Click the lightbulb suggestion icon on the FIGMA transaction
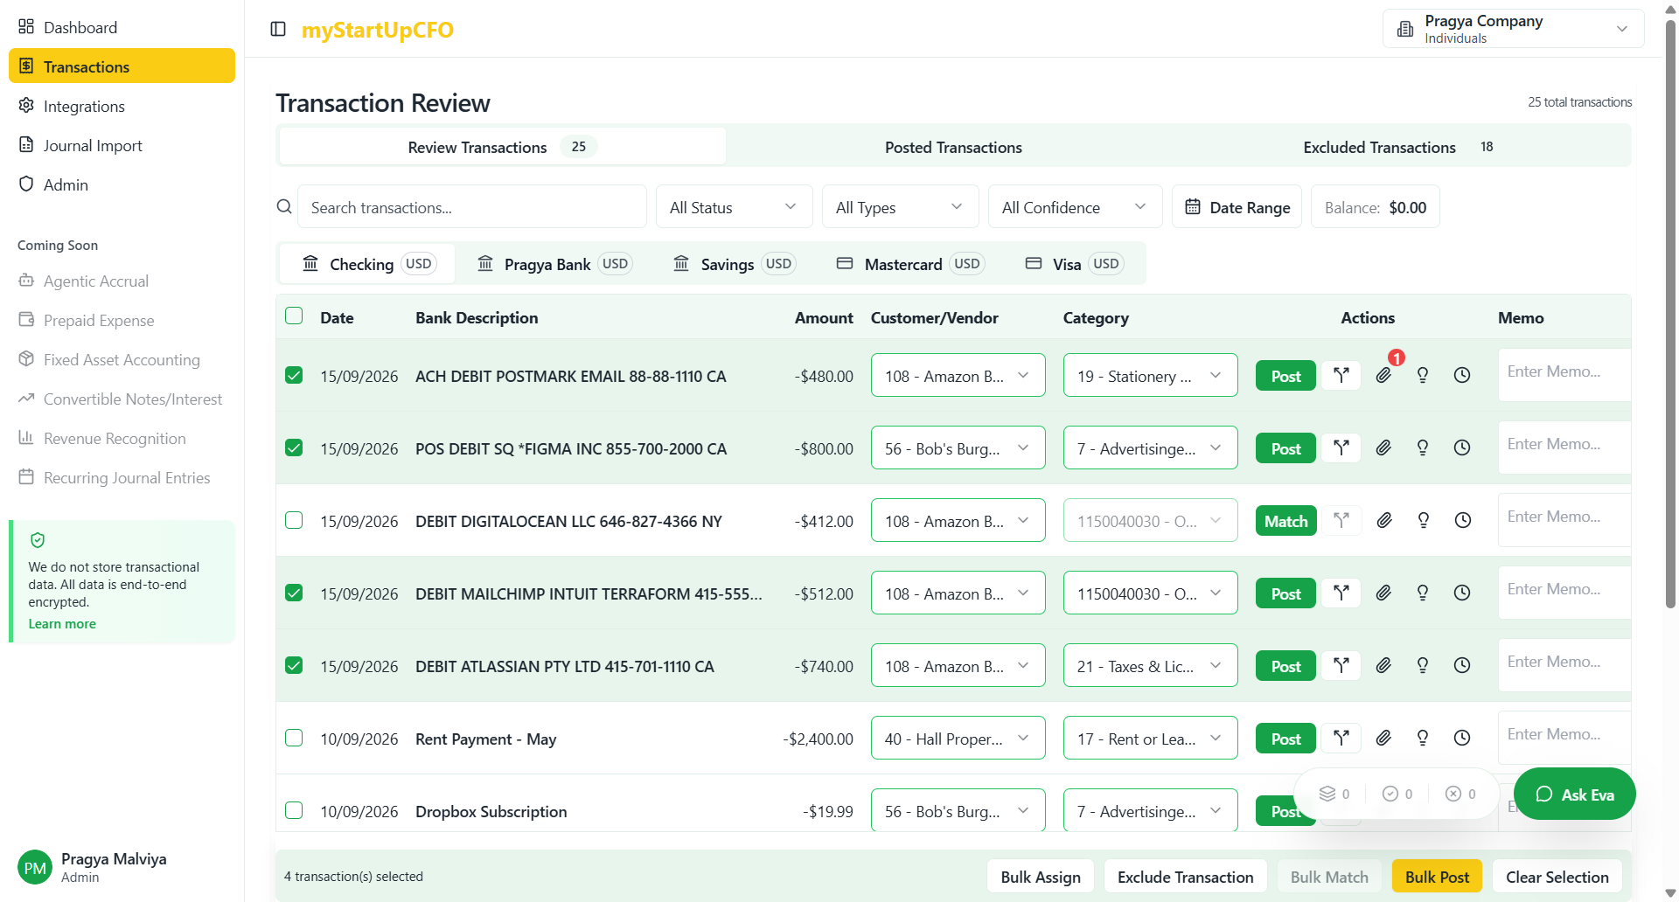This screenshot has height=902, width=1679. 1423,448
